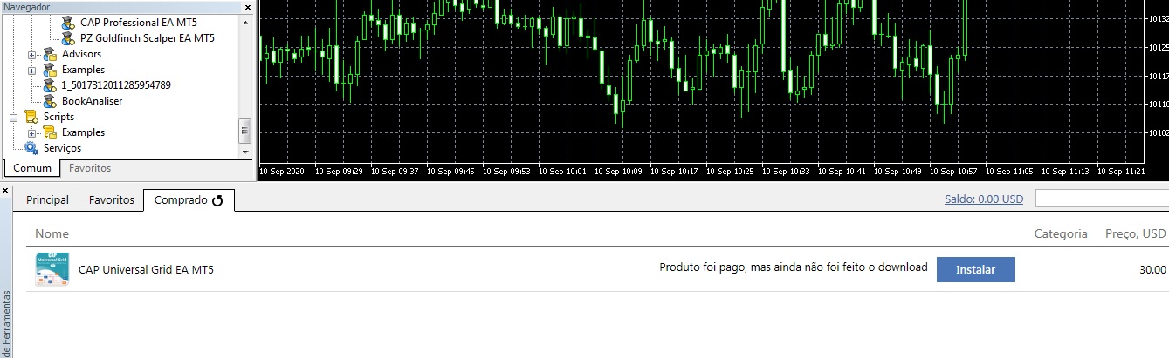
Task: Click the folder icon of Examples under Scripts
Action: click(50, 132)
